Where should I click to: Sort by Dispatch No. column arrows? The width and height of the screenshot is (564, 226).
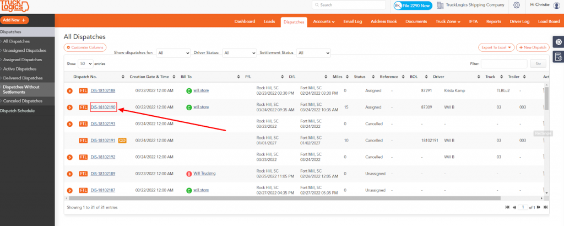(x=123, y=77)
